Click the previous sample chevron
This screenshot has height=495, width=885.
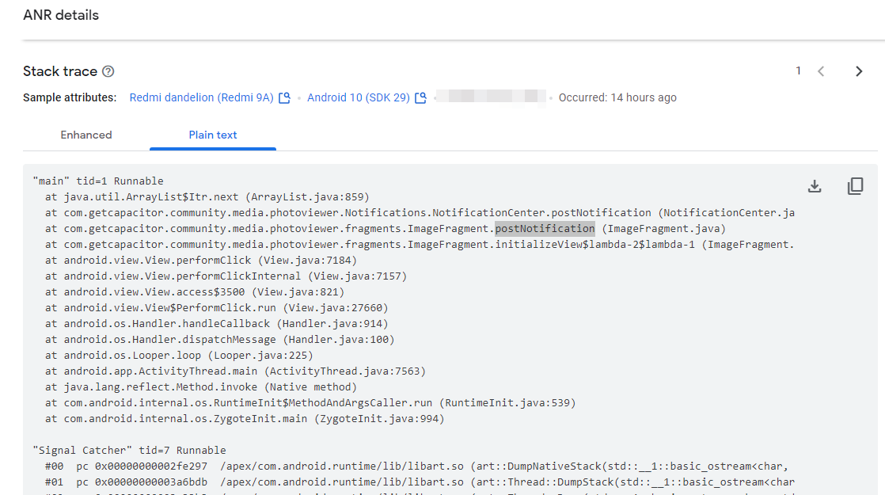click(821, 70)
